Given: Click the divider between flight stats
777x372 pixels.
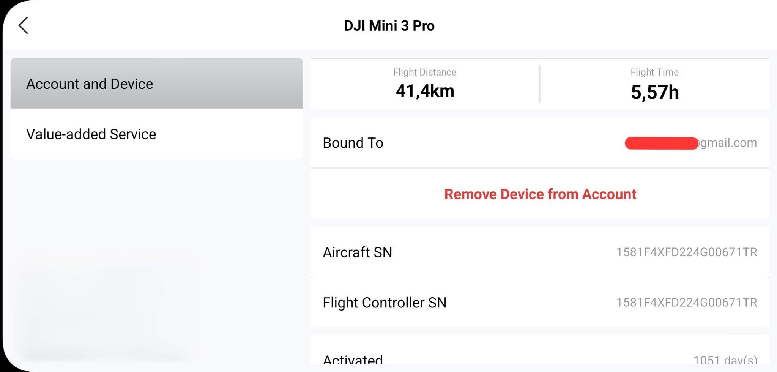Looking at the screenshot, I should [540, 84].
